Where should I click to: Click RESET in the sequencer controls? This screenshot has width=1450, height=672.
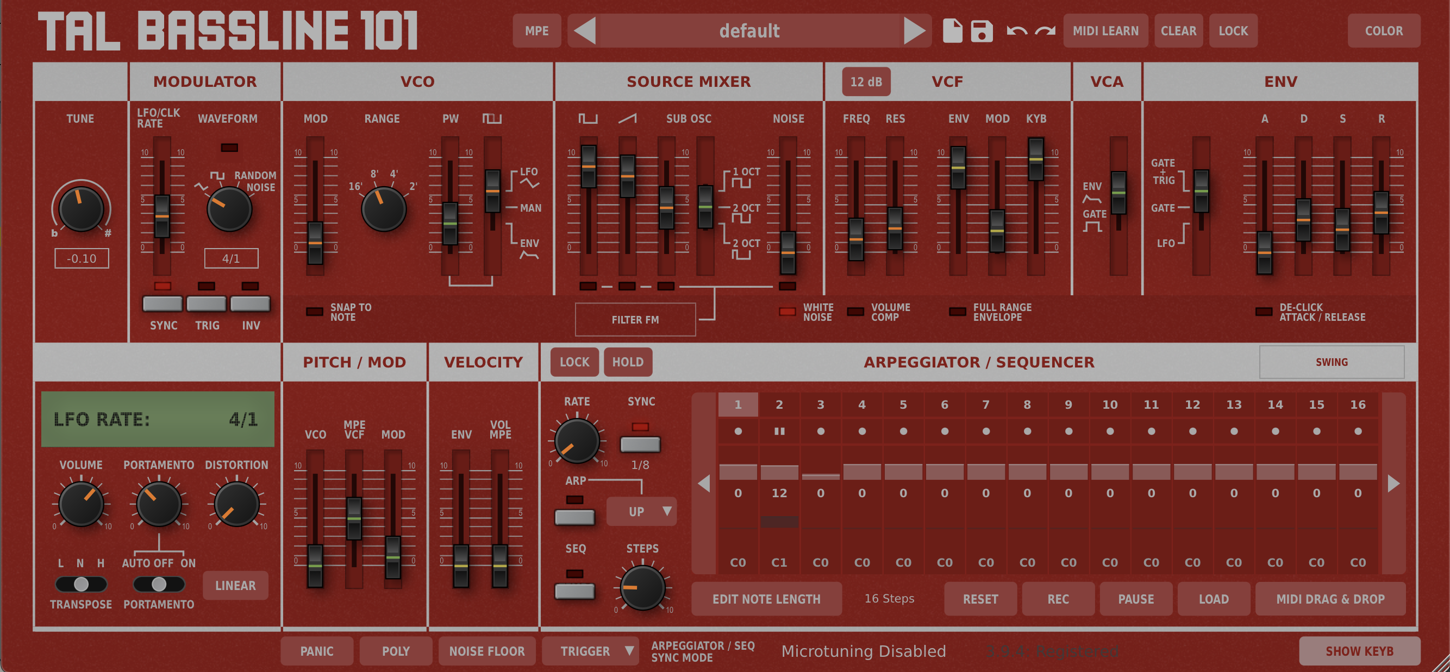tap(980, 598)
